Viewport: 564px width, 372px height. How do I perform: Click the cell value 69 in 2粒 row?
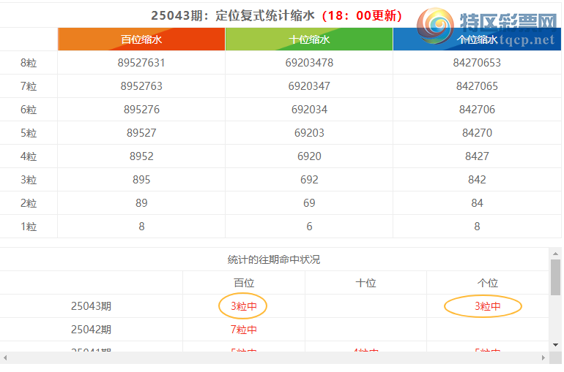[309, 203]
